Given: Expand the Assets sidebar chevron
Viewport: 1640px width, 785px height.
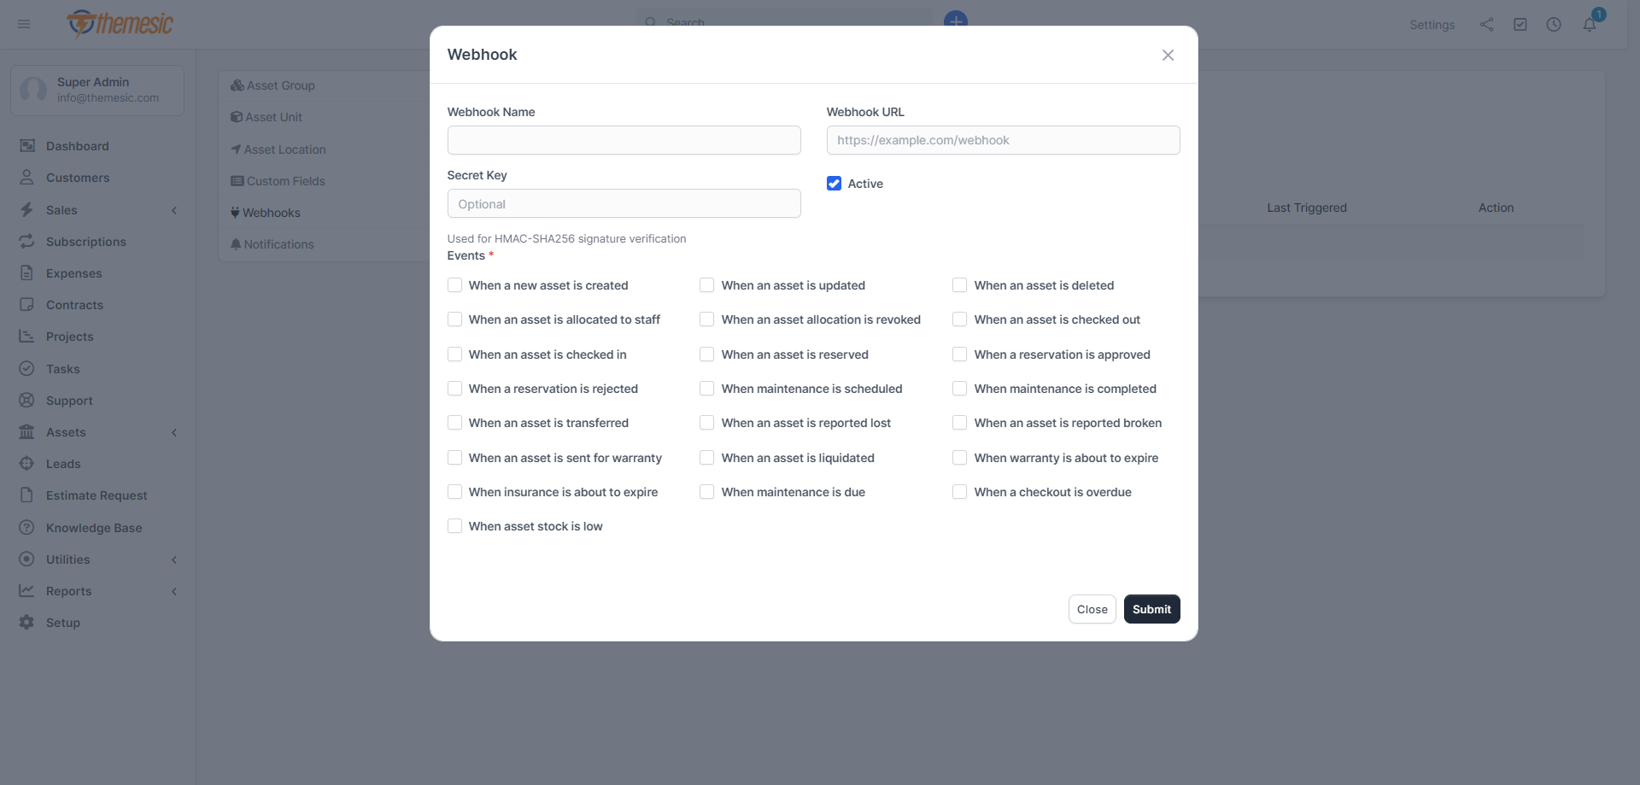Looking at the screenshot, I should click(174, 432).
